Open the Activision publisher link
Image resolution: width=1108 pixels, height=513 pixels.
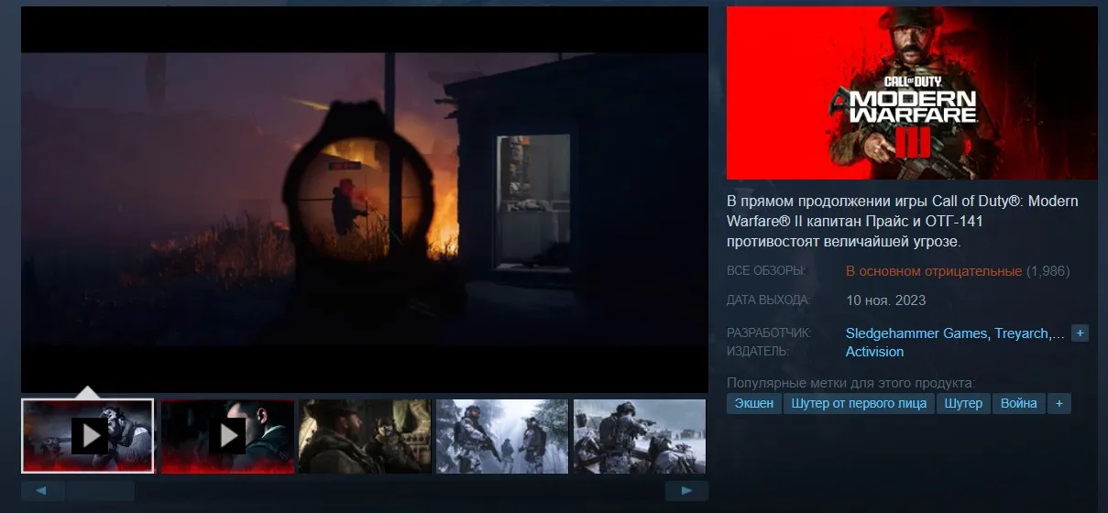[x=874, y=352]
